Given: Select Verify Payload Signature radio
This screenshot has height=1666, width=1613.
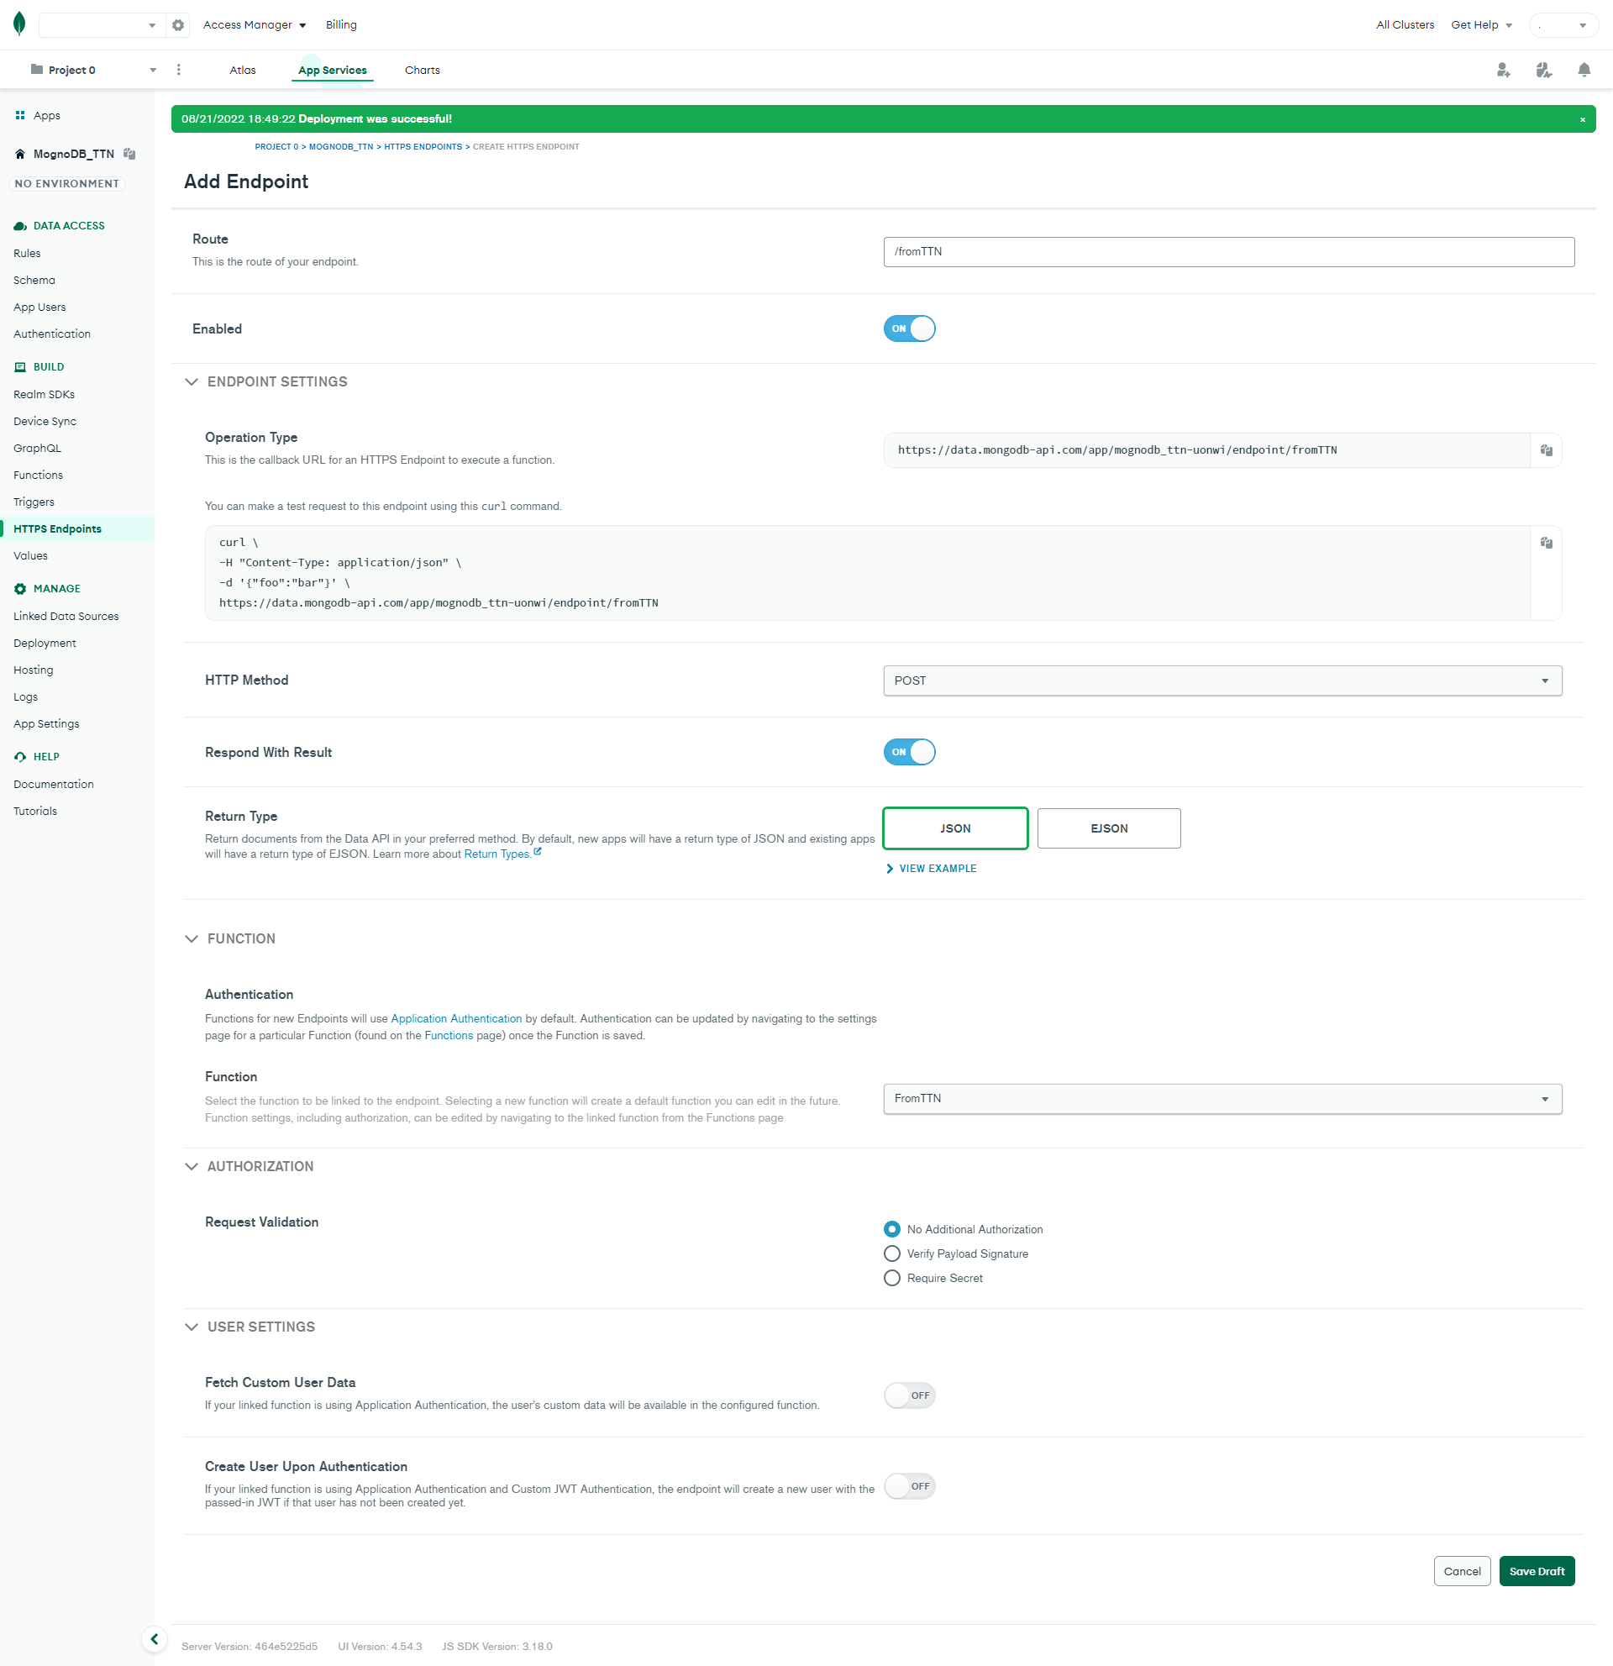Looking at the screenshot, I should tap(891, 1253).
